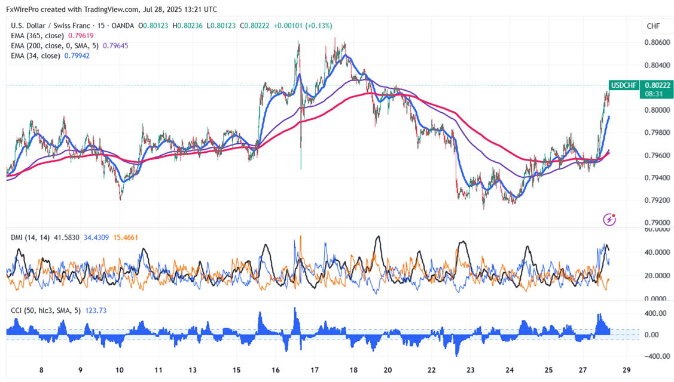Click the +0.13% change value

click(x=319, y=26)
